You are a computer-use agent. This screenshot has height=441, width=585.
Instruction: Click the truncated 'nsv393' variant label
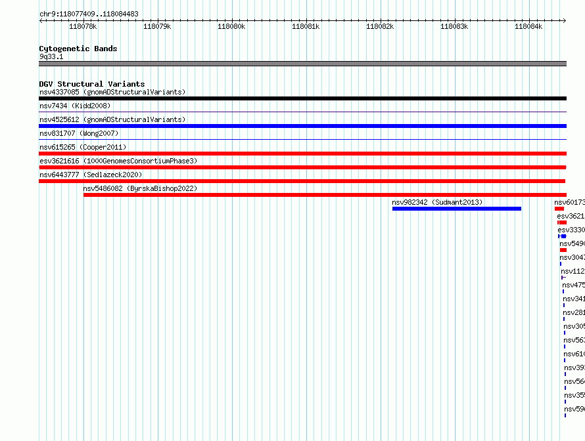[x=574, y=367]
